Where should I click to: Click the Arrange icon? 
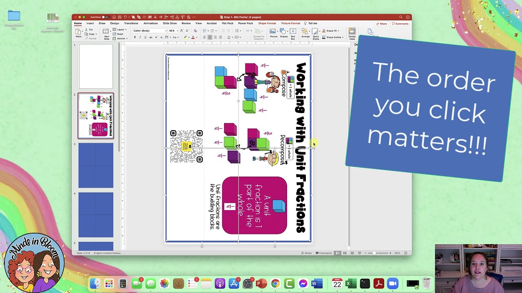point(305,31)
